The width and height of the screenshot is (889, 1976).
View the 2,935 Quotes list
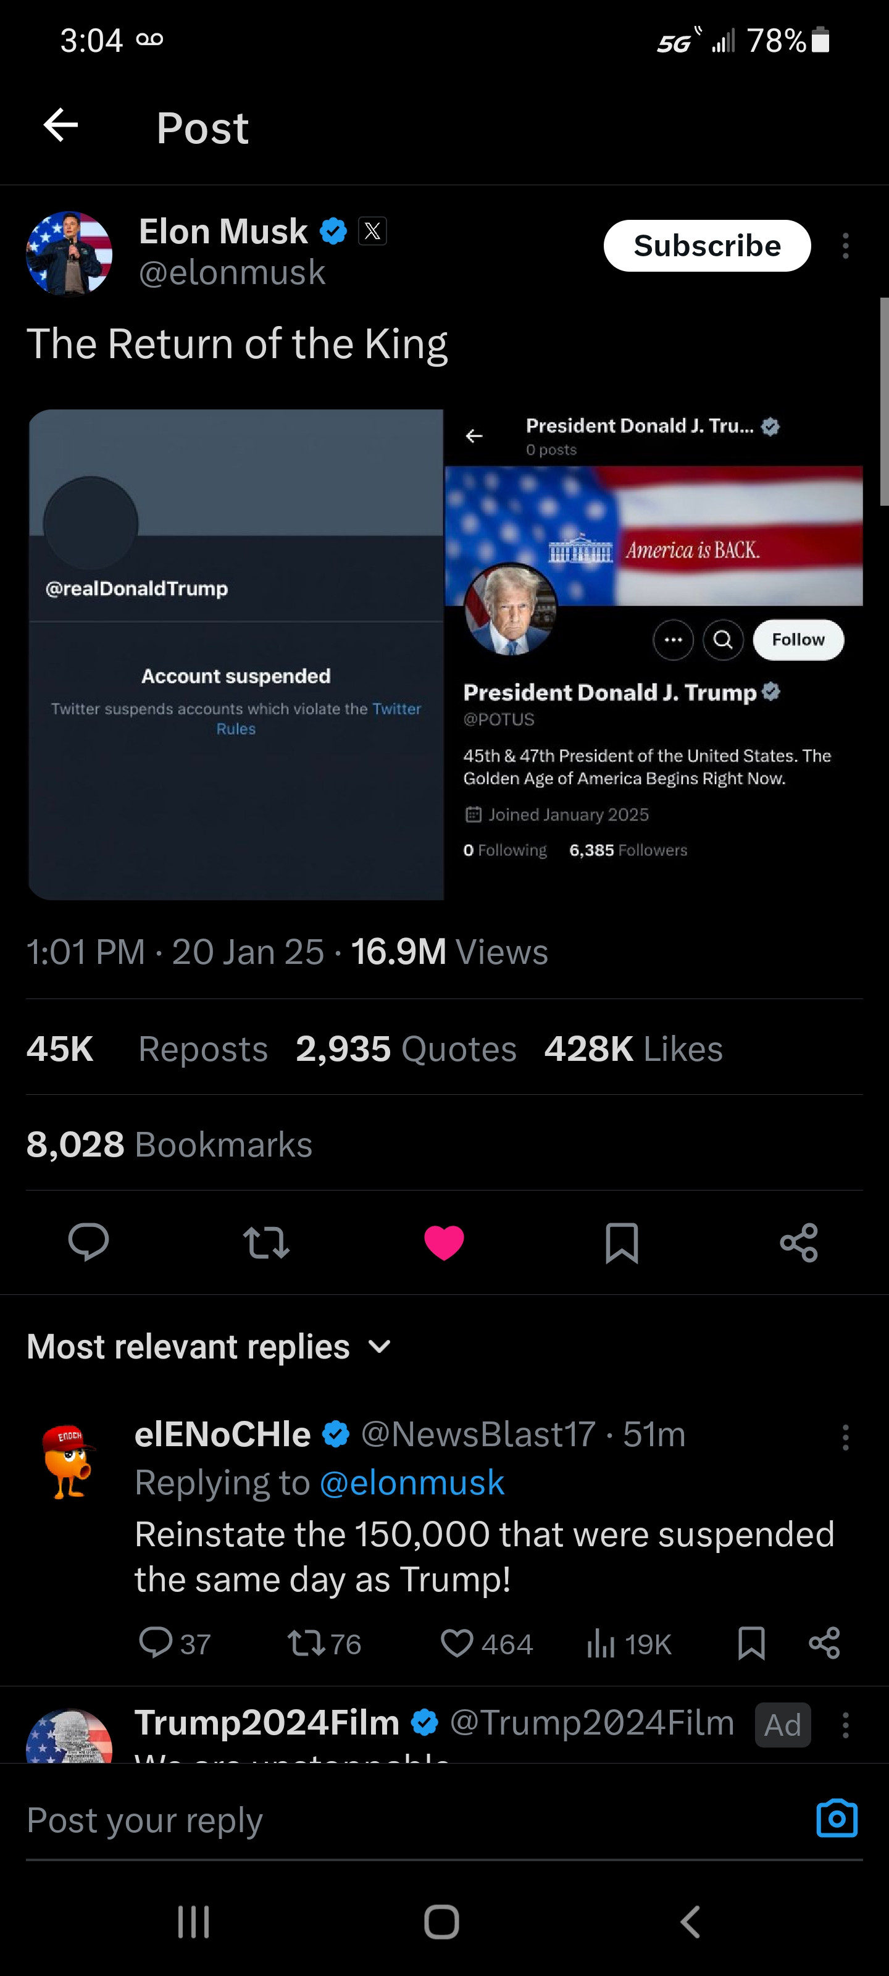click(406, 1049)
